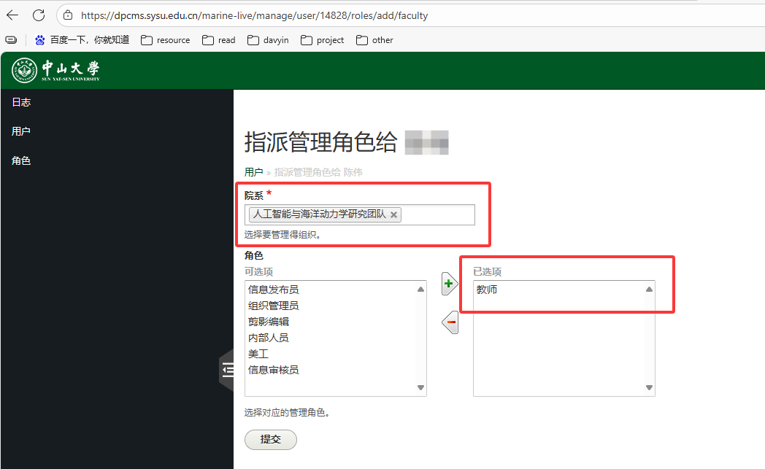Go to 用户 in the sidebar
The height and width of the screenshot is (469, 765).
(21, 131)
